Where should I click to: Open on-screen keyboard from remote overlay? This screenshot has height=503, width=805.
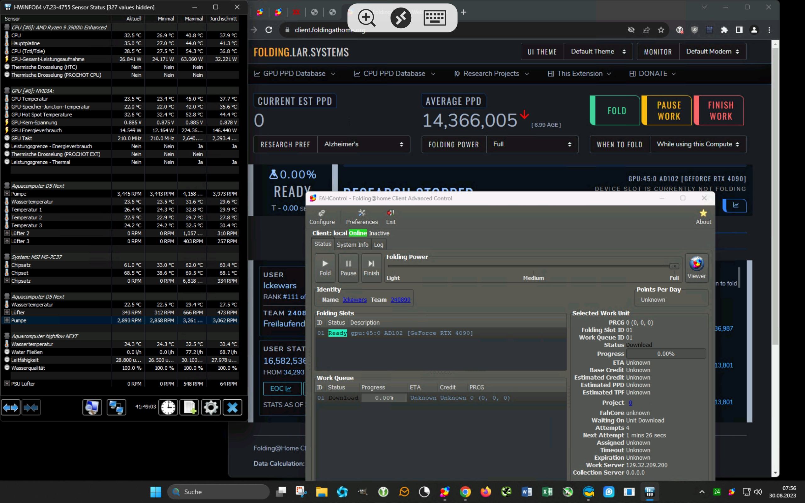pyautogui.click(x=435, y=18)
